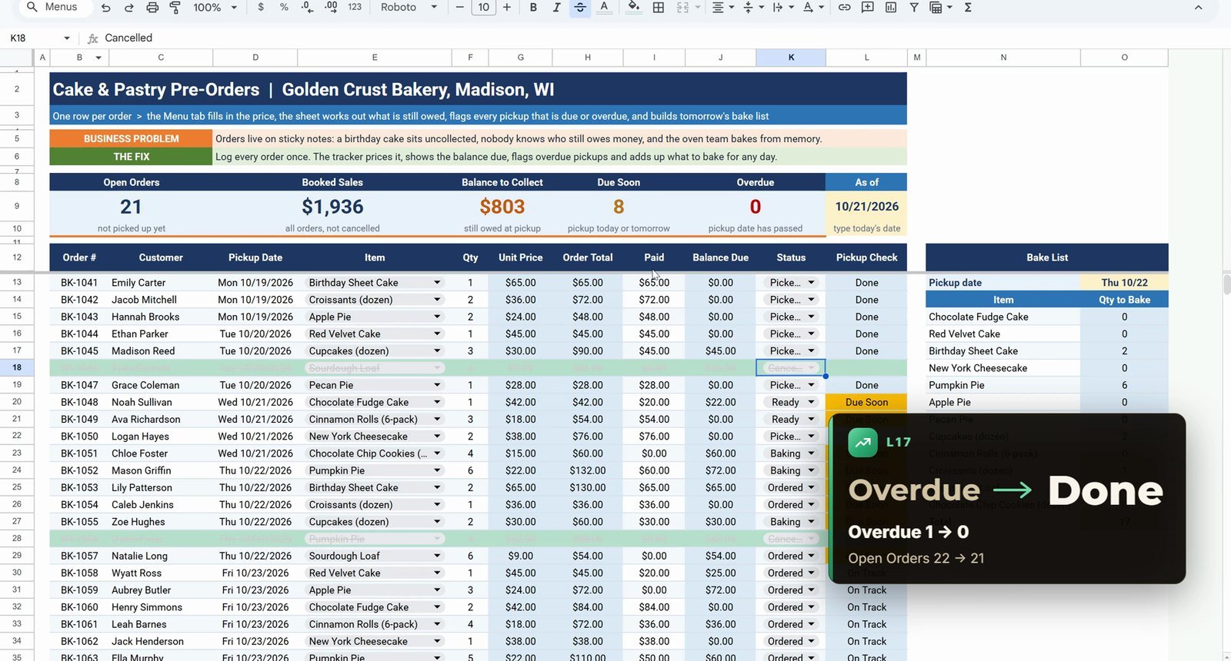Open more number formats 123
This screenshot has width=1231, height=661.
355,7
